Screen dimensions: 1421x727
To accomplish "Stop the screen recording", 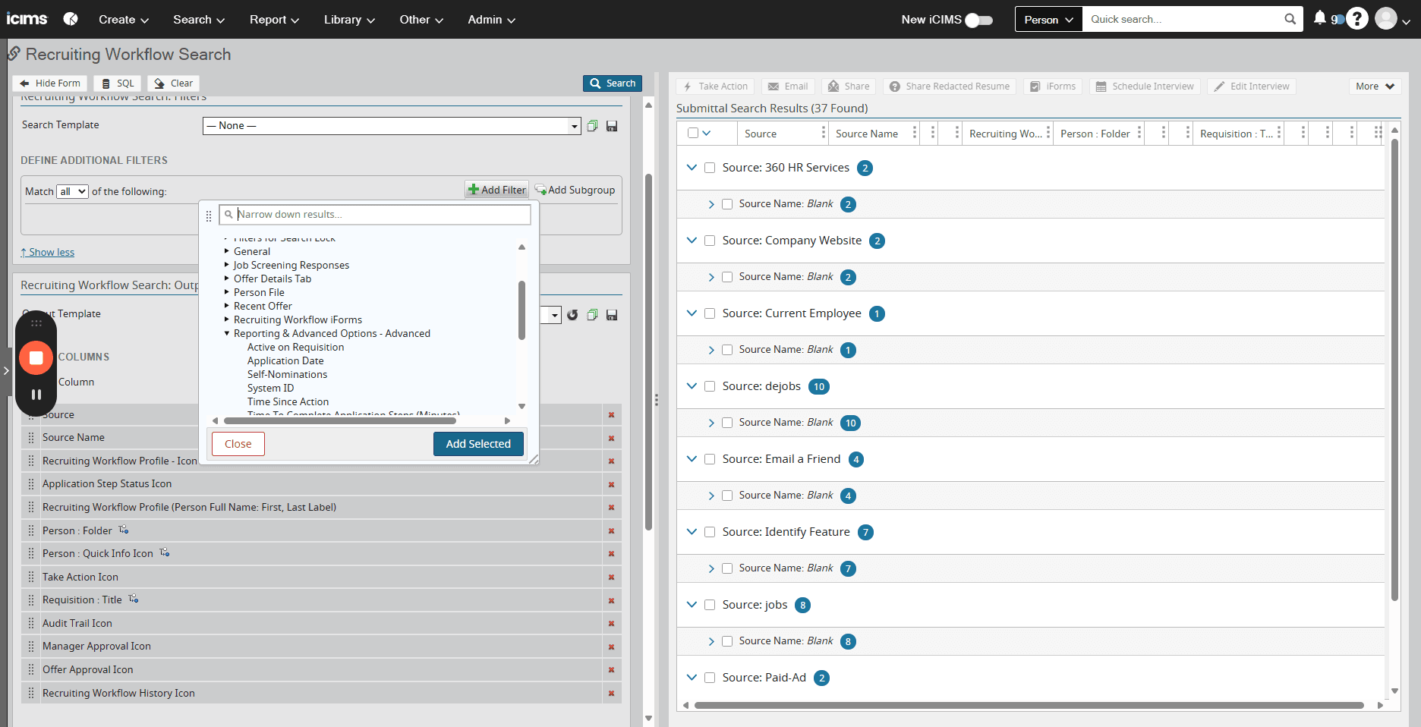I will [36, 357].
